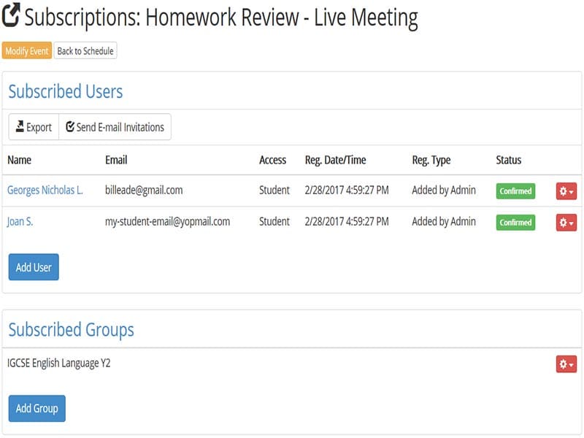
Task: Click the Modify Event button
Action: [x=27, y=51]
